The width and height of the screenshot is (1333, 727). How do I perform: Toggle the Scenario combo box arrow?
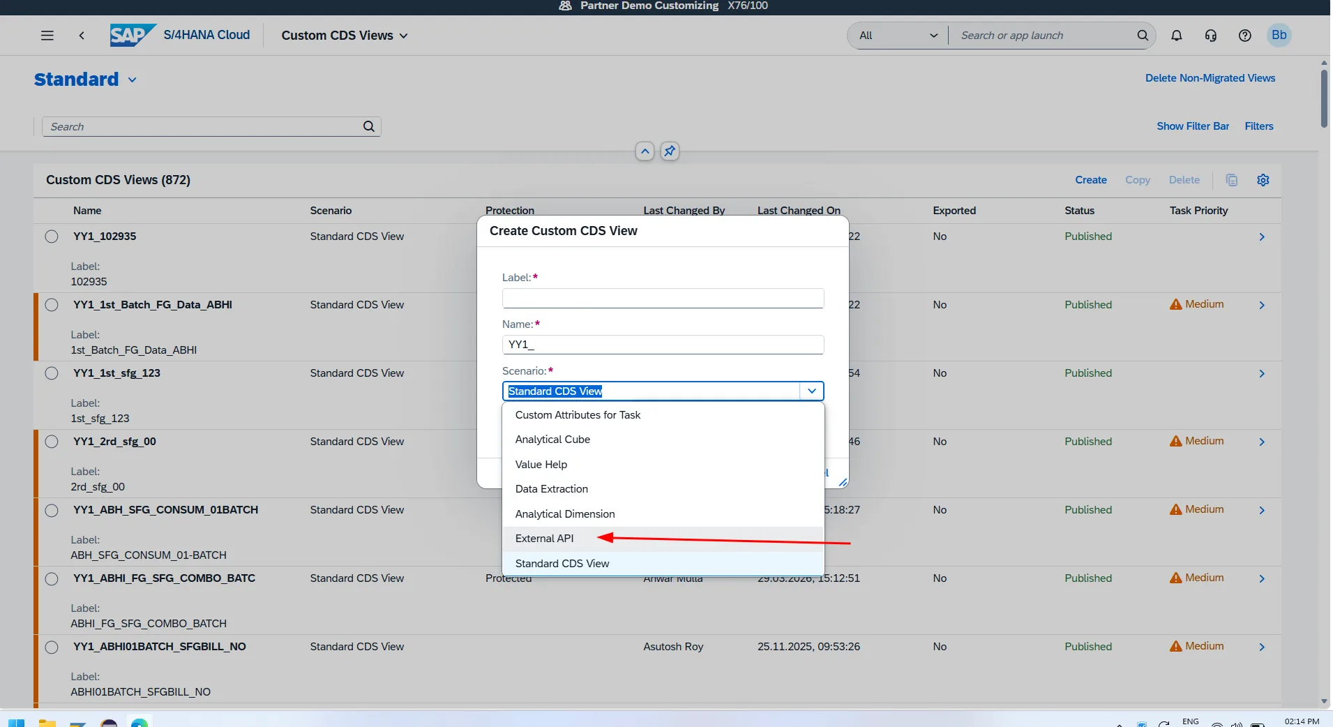click(x=812, y=391)
